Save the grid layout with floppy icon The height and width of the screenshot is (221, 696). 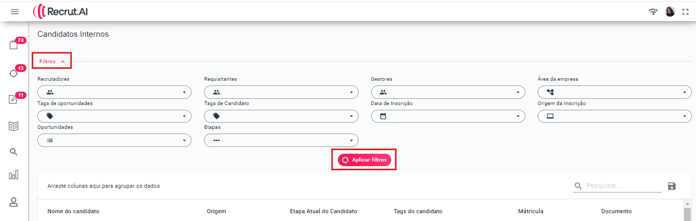672,186
